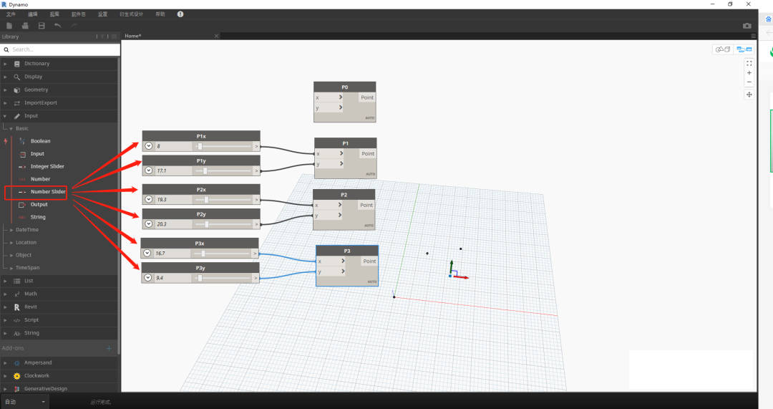The image size is (773, 409).
Task: Click the Point output port of P2 node
Action: point(366,206)
